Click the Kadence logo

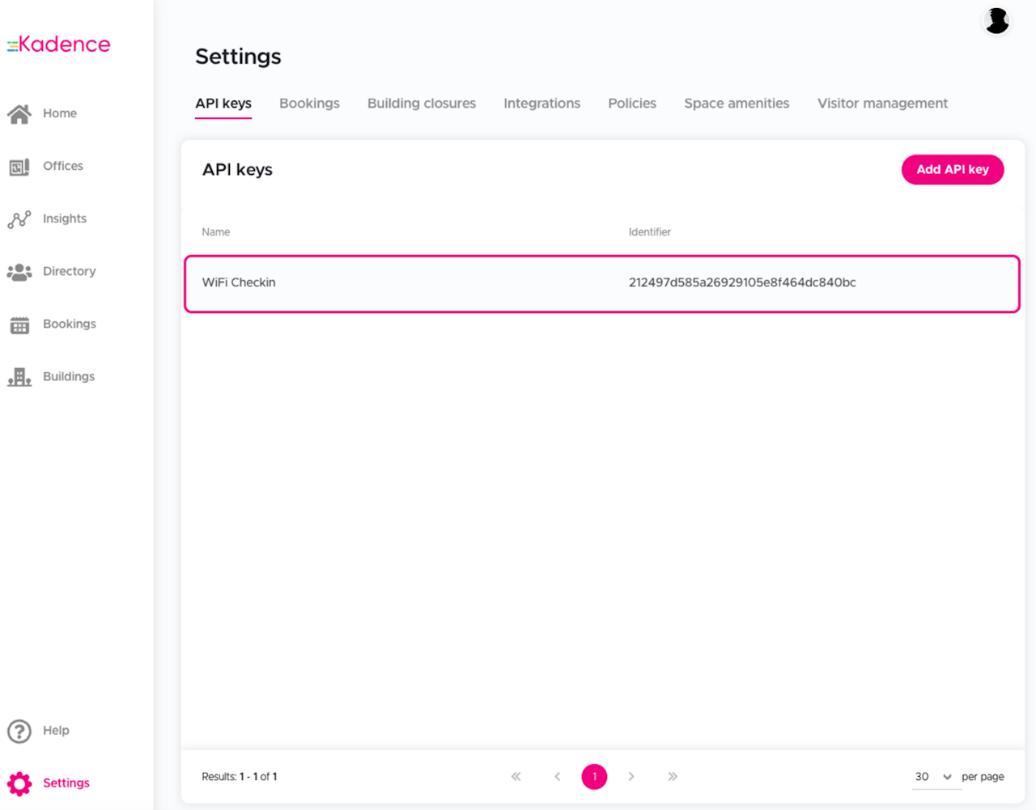click(59, 45)
